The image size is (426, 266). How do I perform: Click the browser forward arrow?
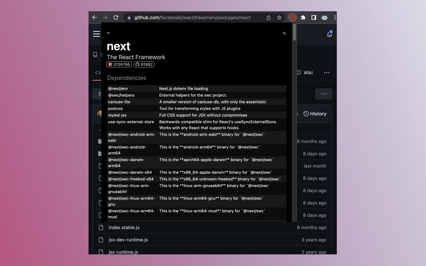click(105, 18)
